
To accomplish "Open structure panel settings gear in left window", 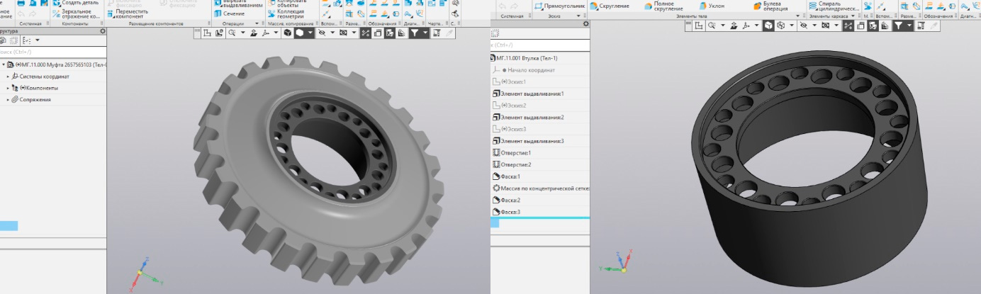I will pyautogui.click(x=103, y=31).
